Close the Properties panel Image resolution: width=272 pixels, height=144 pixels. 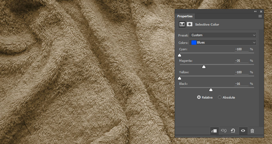click(261, 11)
